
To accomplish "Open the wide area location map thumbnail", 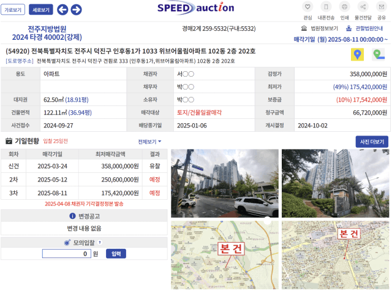I will (x=225, y=255).
